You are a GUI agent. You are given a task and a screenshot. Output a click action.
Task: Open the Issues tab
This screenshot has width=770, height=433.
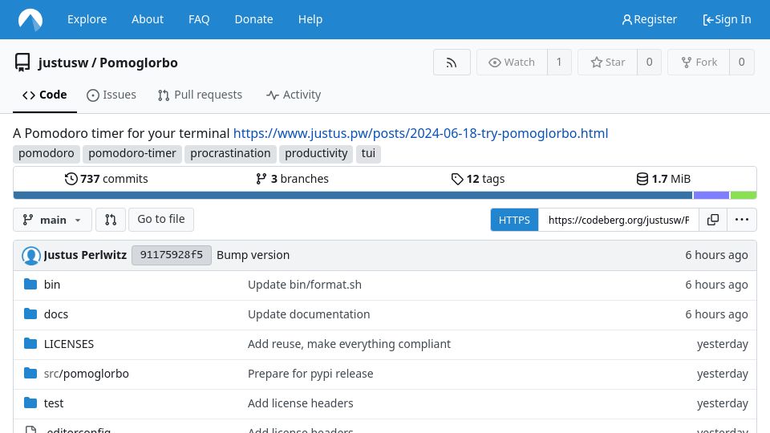pos(111,95)
